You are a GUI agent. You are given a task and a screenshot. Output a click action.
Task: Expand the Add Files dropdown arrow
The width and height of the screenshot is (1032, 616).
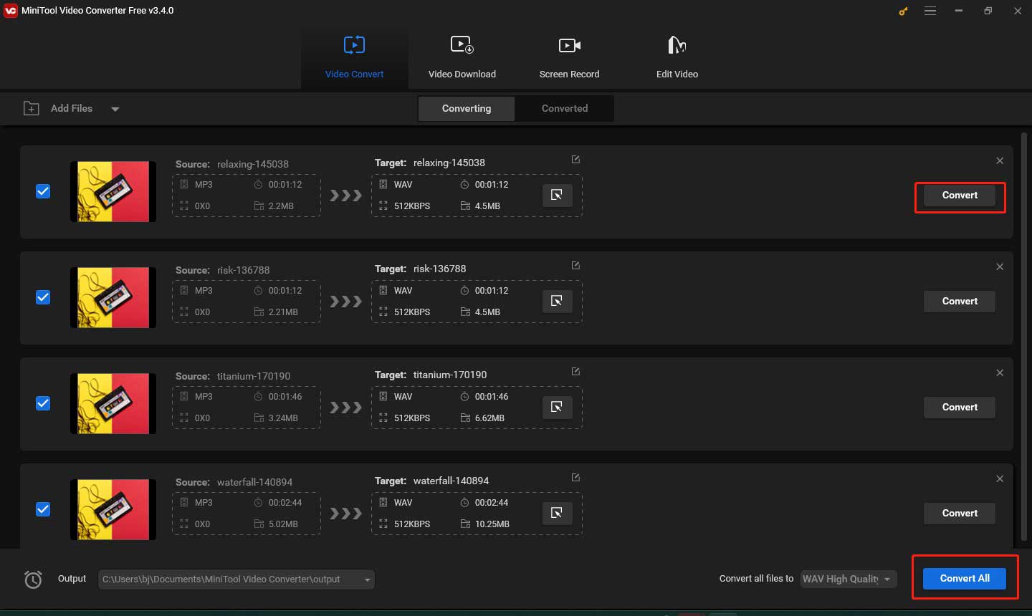(x=115, y=109)
